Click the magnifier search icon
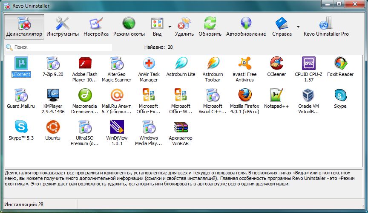This screenshot has height=213, width=368. click(x=9, y=47)
